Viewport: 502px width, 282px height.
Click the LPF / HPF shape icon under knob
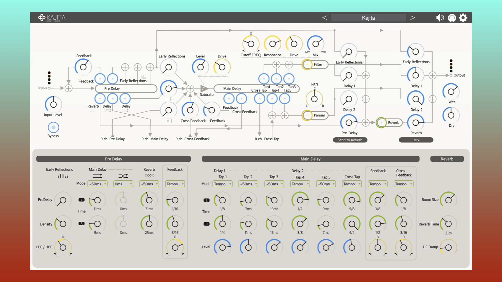pos(63,254)
